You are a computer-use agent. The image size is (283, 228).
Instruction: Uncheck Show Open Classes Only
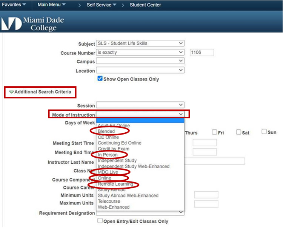[100, 79]
